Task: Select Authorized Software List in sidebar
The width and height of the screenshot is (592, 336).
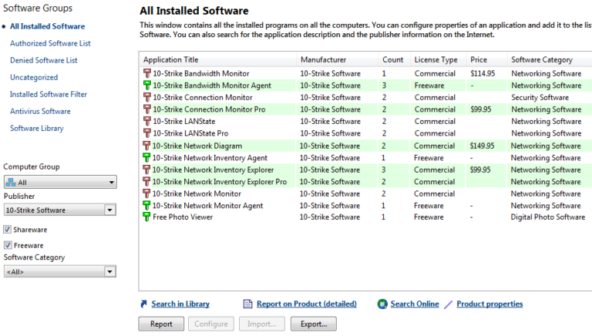Action: [50, 43]
